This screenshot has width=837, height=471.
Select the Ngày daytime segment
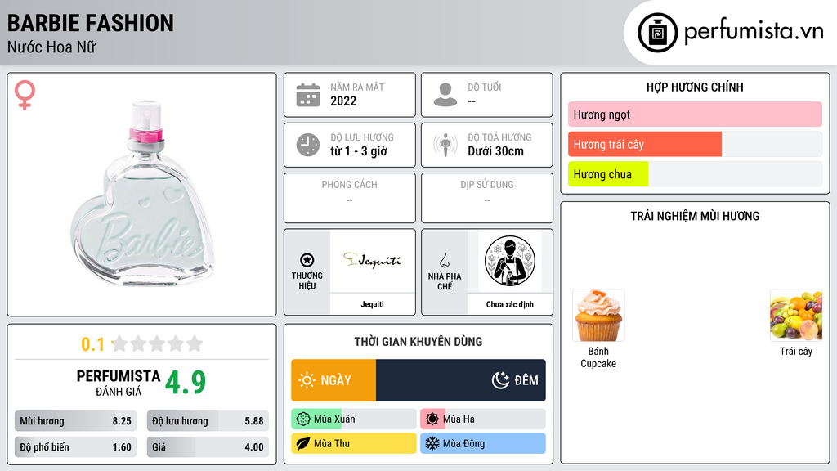click(x=333, y=380)
